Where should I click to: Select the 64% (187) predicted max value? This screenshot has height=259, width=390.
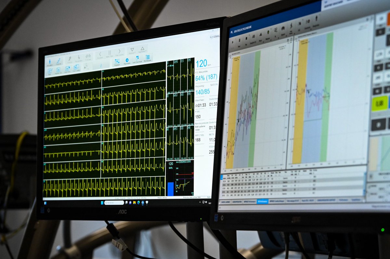206,78
